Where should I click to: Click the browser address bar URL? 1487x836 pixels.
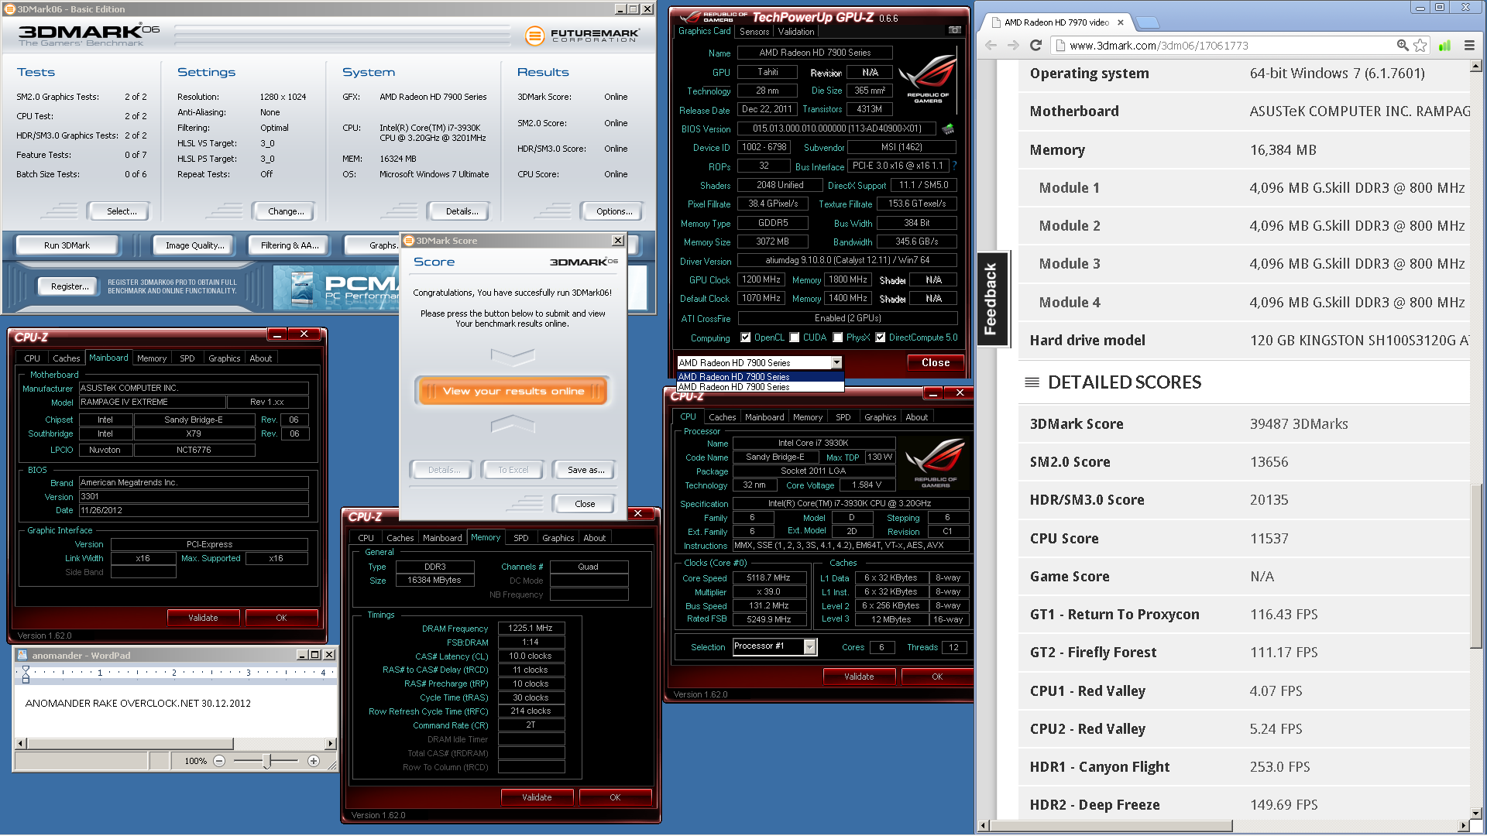(1159, 46)
